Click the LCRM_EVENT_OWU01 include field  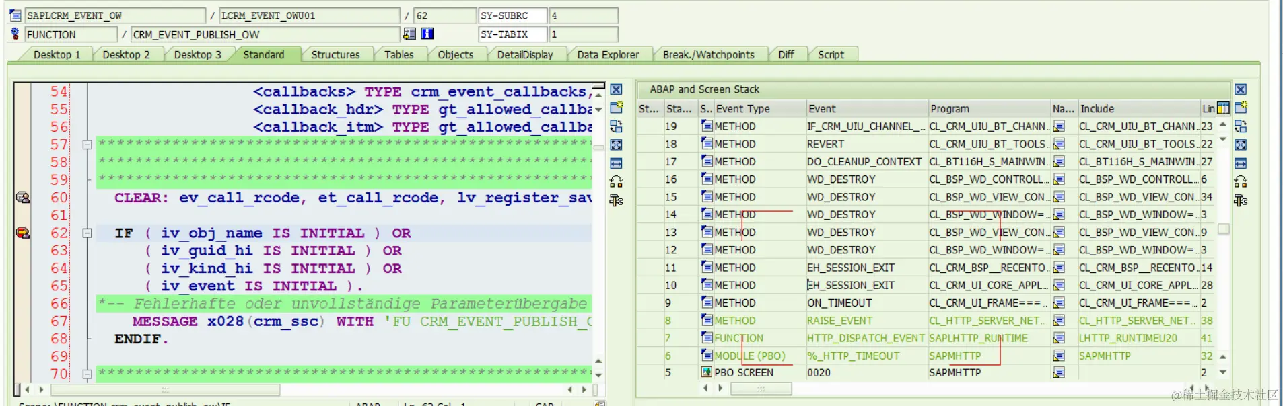click(x=310, y=15)
